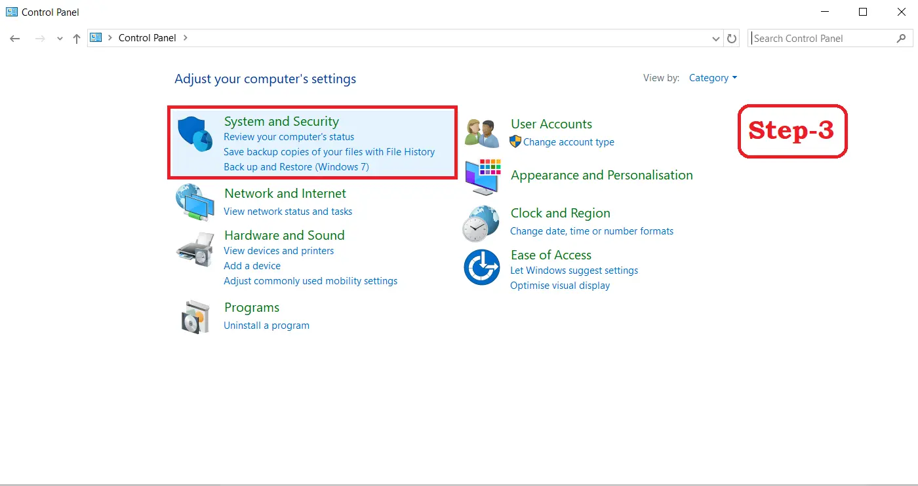
Task: Click the User Accounts people icon
Action: (x=482, y=133)
